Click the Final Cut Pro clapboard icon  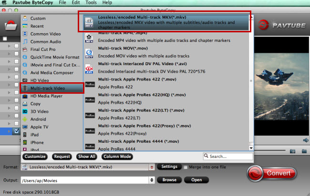(x=25, y=49)
